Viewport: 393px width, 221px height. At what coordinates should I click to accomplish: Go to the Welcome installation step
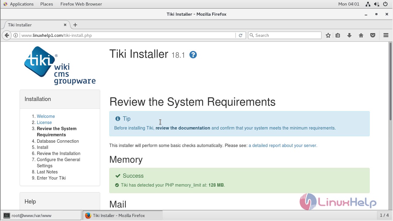coord(46,116)
